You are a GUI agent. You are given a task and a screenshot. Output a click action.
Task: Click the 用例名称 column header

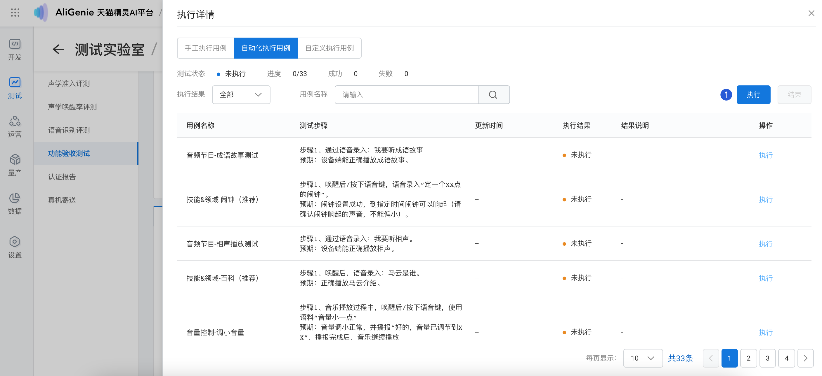(200, 125)
